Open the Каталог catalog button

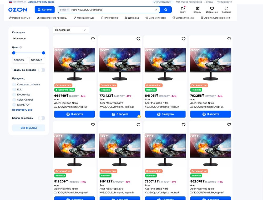45,10
